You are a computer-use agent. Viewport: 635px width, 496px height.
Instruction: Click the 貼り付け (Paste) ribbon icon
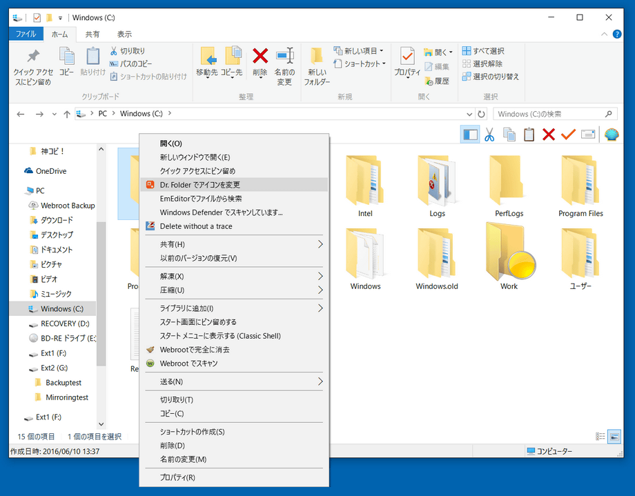(x=92, y=57)
